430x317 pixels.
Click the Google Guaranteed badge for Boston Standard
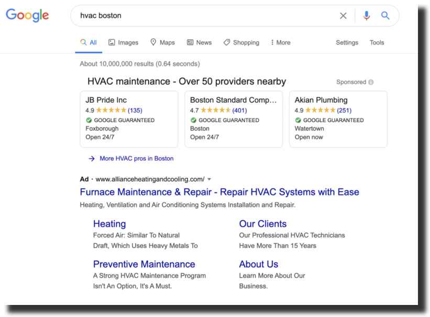pos(225,120)
